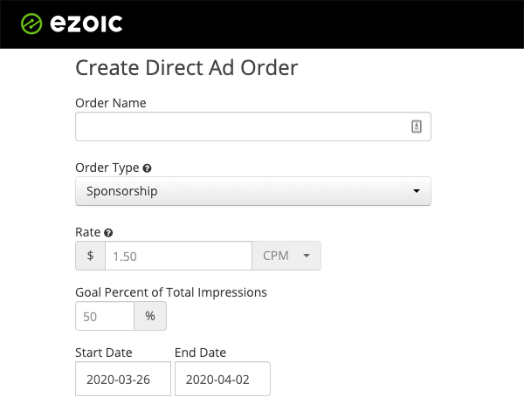The height and width of the screenshot is (404, 524).
Task: Click the caret beside CPM
Action: (x=307, y=256)
